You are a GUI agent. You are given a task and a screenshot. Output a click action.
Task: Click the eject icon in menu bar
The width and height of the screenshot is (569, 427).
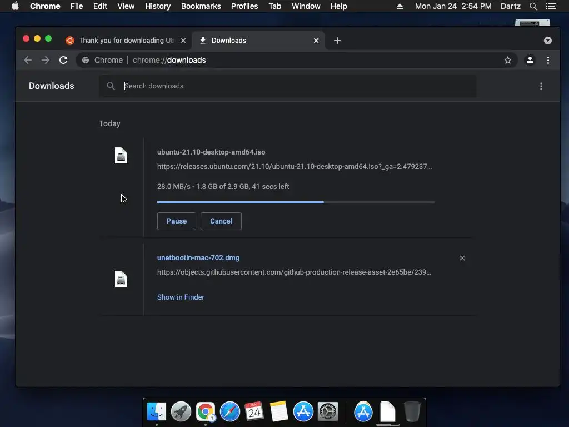(x=400, y=6)
